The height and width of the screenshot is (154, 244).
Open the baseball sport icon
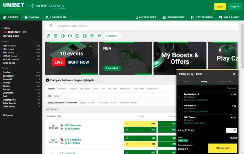tap(63, 36)
